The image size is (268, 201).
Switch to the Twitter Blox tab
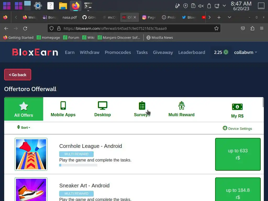tap(189, 17)
